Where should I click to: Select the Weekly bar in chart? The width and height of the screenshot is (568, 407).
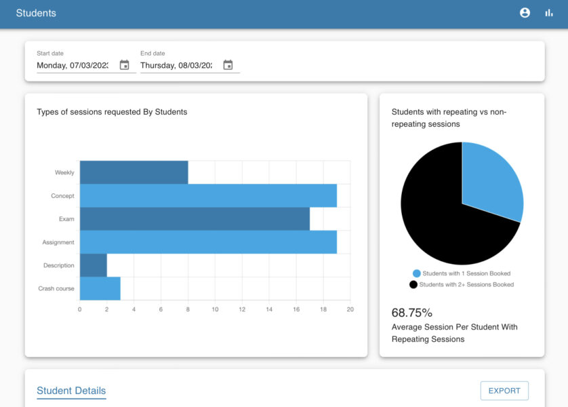[134, 172]
